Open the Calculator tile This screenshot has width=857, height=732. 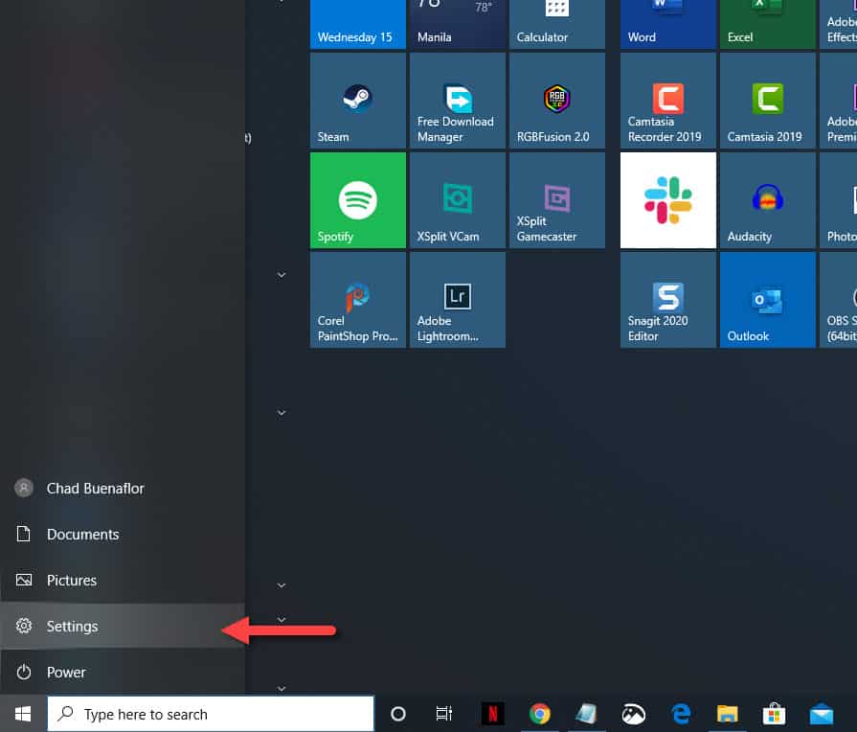pyautogui.click(x=557, y=24)
